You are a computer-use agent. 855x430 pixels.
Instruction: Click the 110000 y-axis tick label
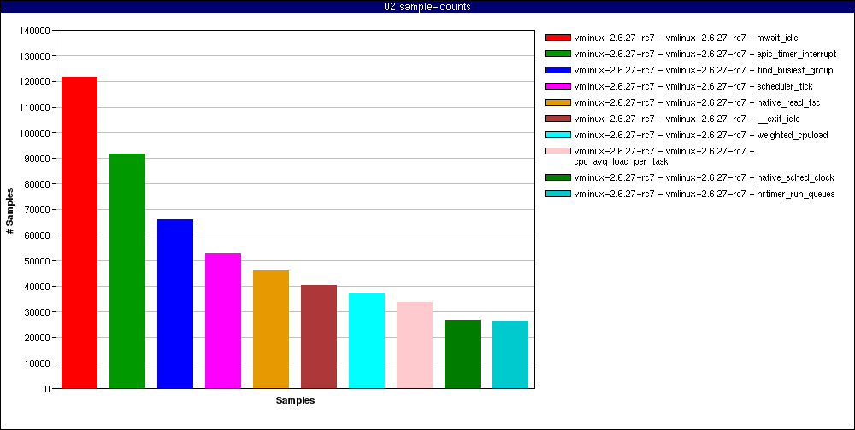(34, 107)
